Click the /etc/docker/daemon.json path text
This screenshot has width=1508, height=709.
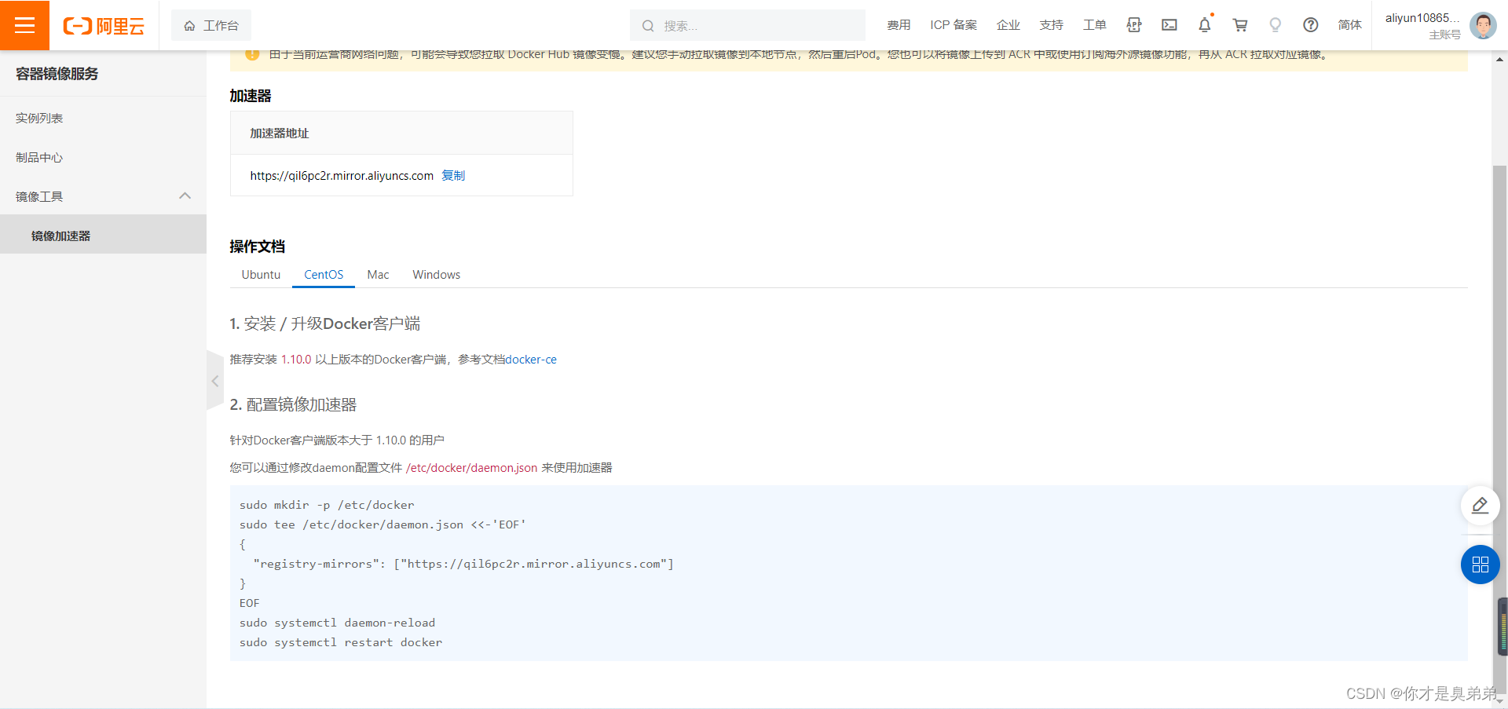pos(471,468)
